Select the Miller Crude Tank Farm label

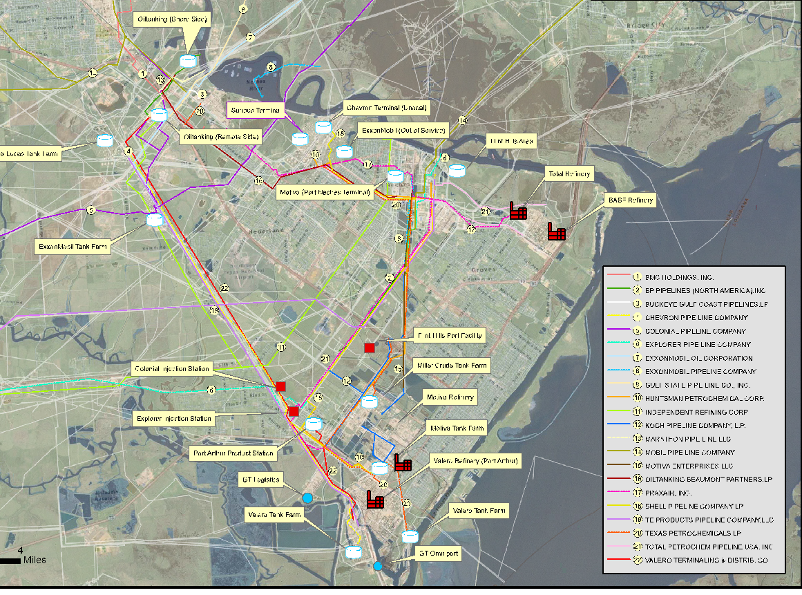point(452,366)
